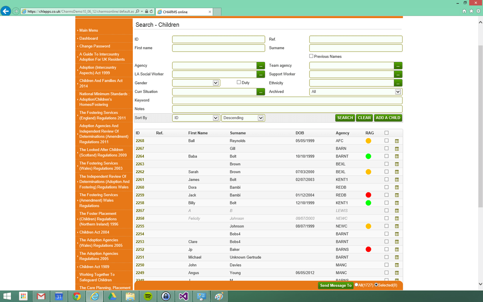Open Gmail from the taskbar
483x302 pixels.
point(41,296)
